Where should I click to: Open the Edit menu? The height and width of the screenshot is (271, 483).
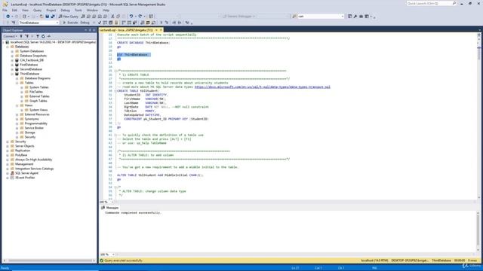tap(14, 10)
